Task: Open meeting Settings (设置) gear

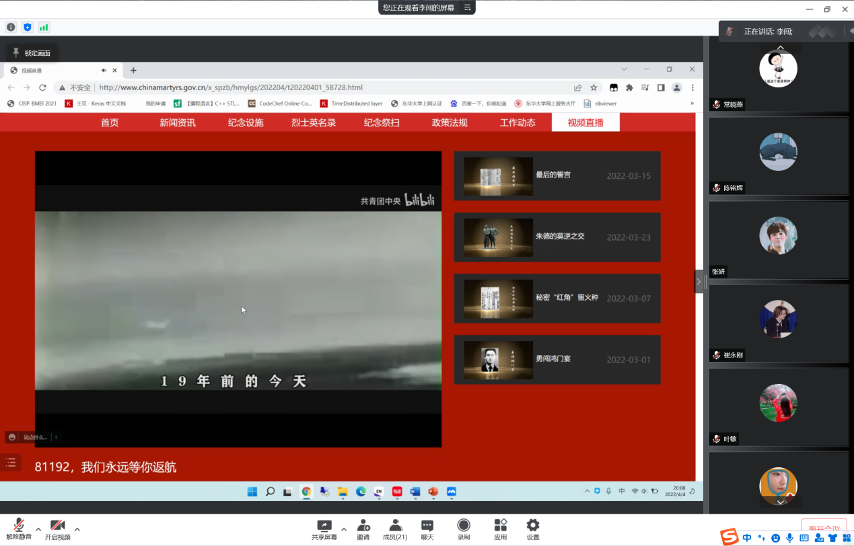Action: [x=533, y=529]
